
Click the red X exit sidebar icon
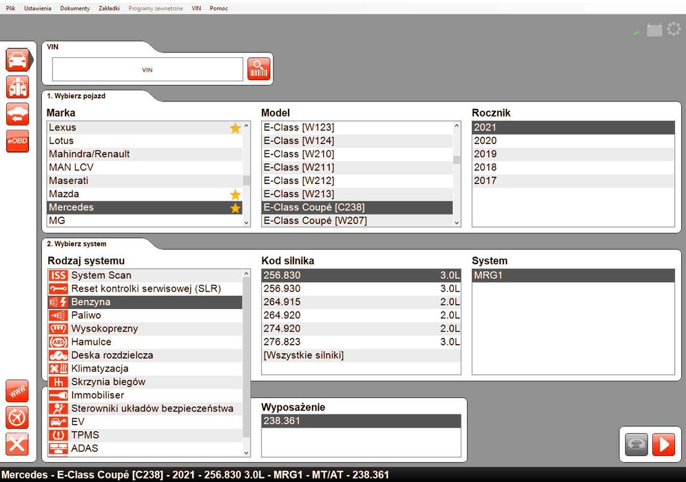tap(17, 444)
